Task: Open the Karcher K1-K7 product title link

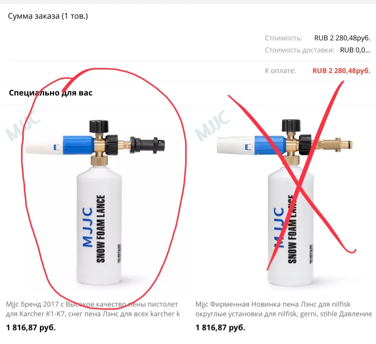Action: point(93,309)
